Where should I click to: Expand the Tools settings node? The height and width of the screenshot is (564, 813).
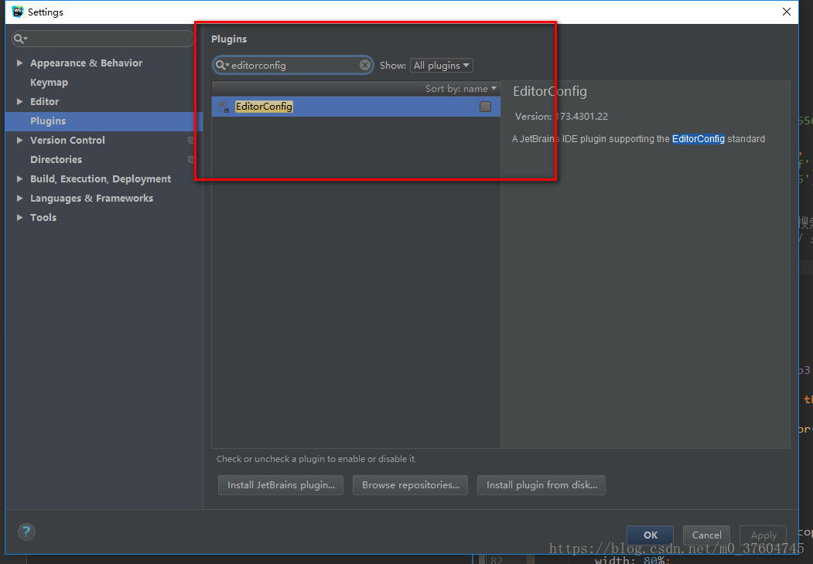point(19,218)
